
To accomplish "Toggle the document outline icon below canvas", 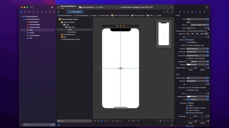I will pyautogui.click(x=95, y=121).
